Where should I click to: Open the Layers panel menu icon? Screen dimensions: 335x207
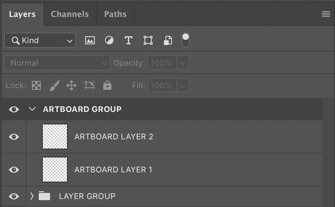pyautogui.click(x=326, y=14)
